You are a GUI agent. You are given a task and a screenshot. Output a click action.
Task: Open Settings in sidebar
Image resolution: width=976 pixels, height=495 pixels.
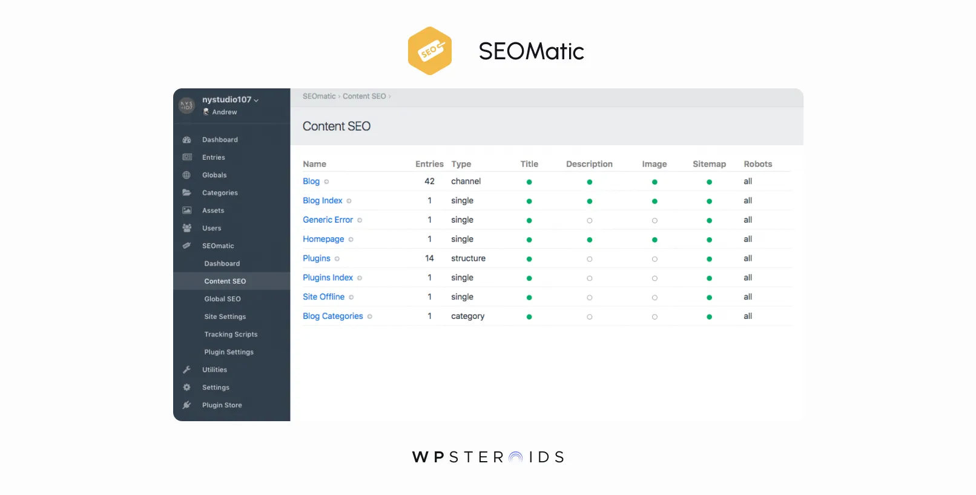(216, 387)
